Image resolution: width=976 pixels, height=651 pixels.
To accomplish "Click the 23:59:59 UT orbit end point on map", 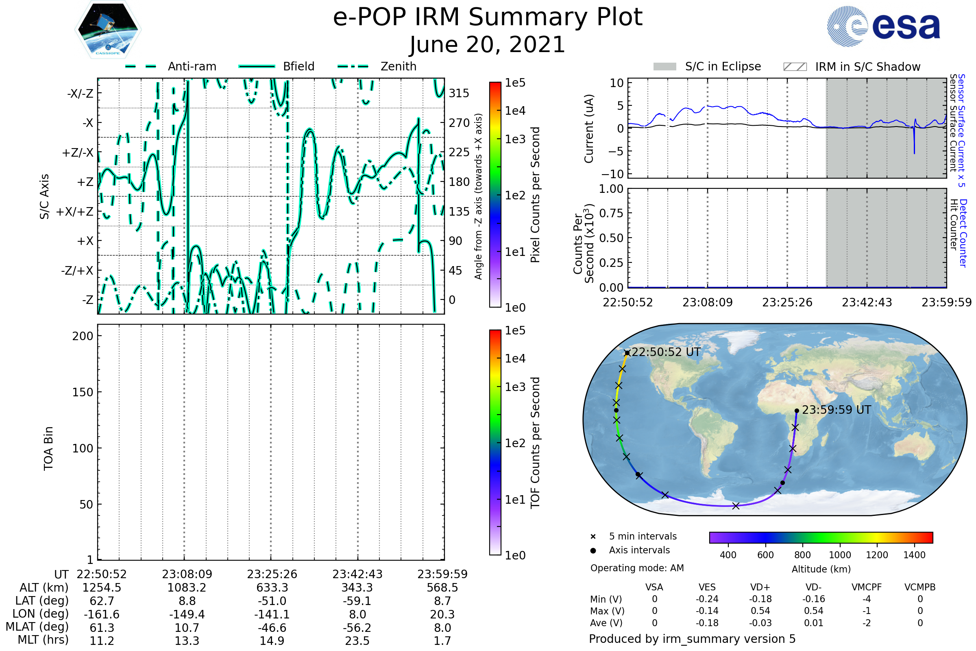I will (x=797, y=411).
